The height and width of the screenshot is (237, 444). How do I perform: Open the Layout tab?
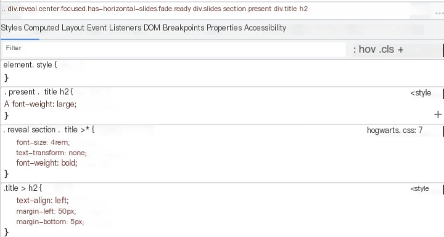click(x=73, y=28)
